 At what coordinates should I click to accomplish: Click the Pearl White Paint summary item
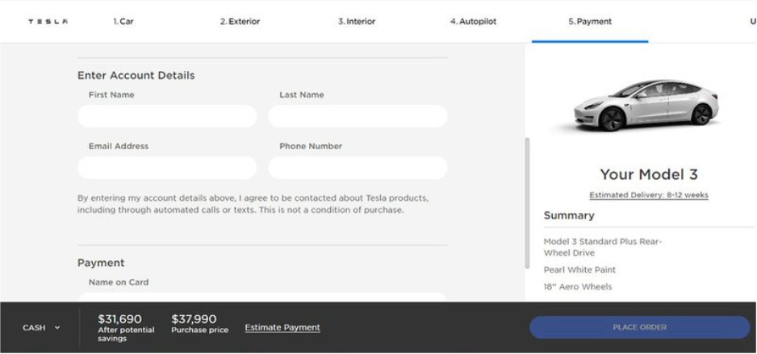coord(579,270)
